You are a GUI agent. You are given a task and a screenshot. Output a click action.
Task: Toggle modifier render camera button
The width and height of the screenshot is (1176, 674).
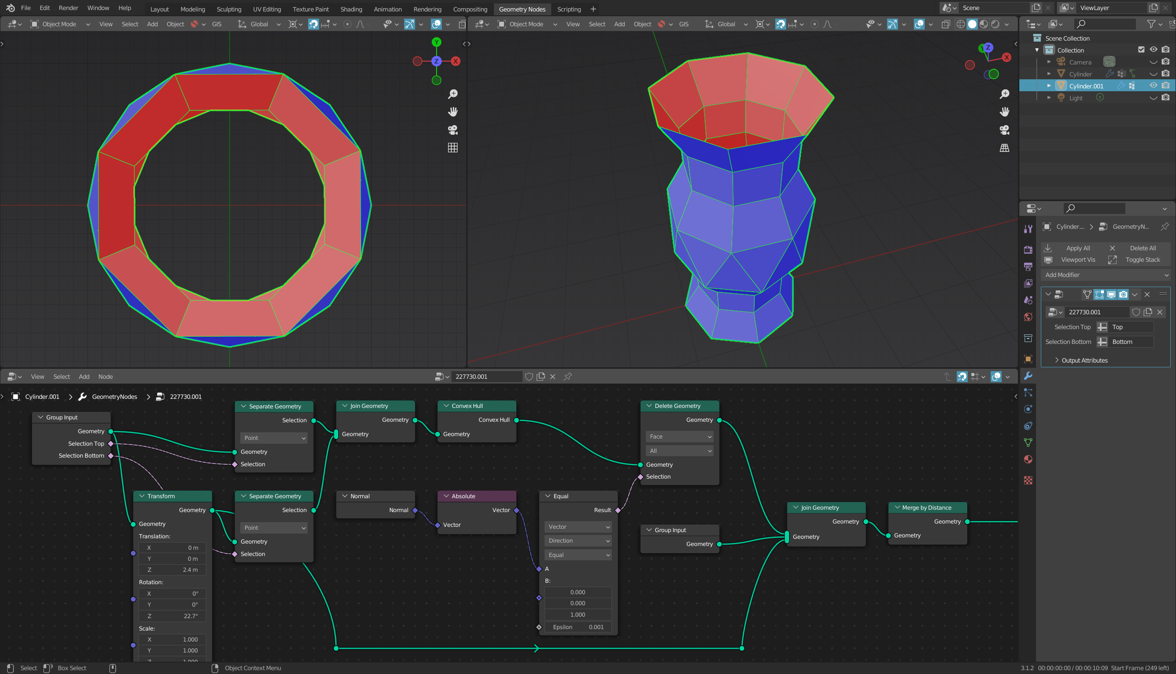[x=1123, y=294]
